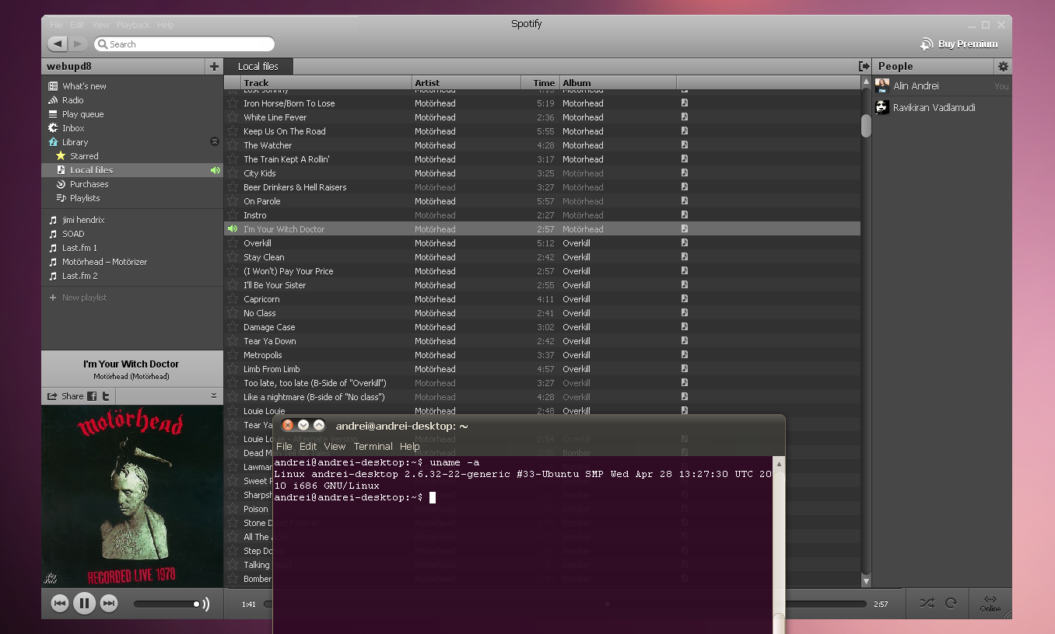The height and width of the screenshot is (634, 1055).
Task: Click the plus icon beside webupd8
Action: point(214,67)
